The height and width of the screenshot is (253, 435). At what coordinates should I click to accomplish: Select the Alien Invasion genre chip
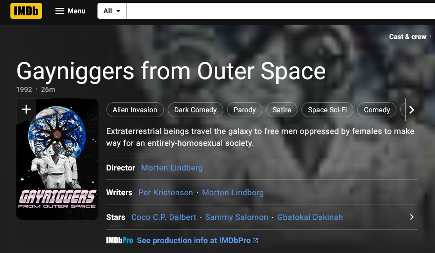(x=135, y=110)
